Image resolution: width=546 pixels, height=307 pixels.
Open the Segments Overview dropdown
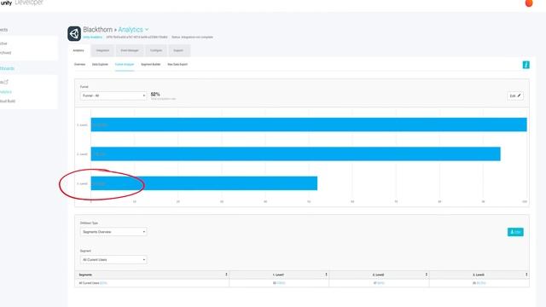coord(113,232)
